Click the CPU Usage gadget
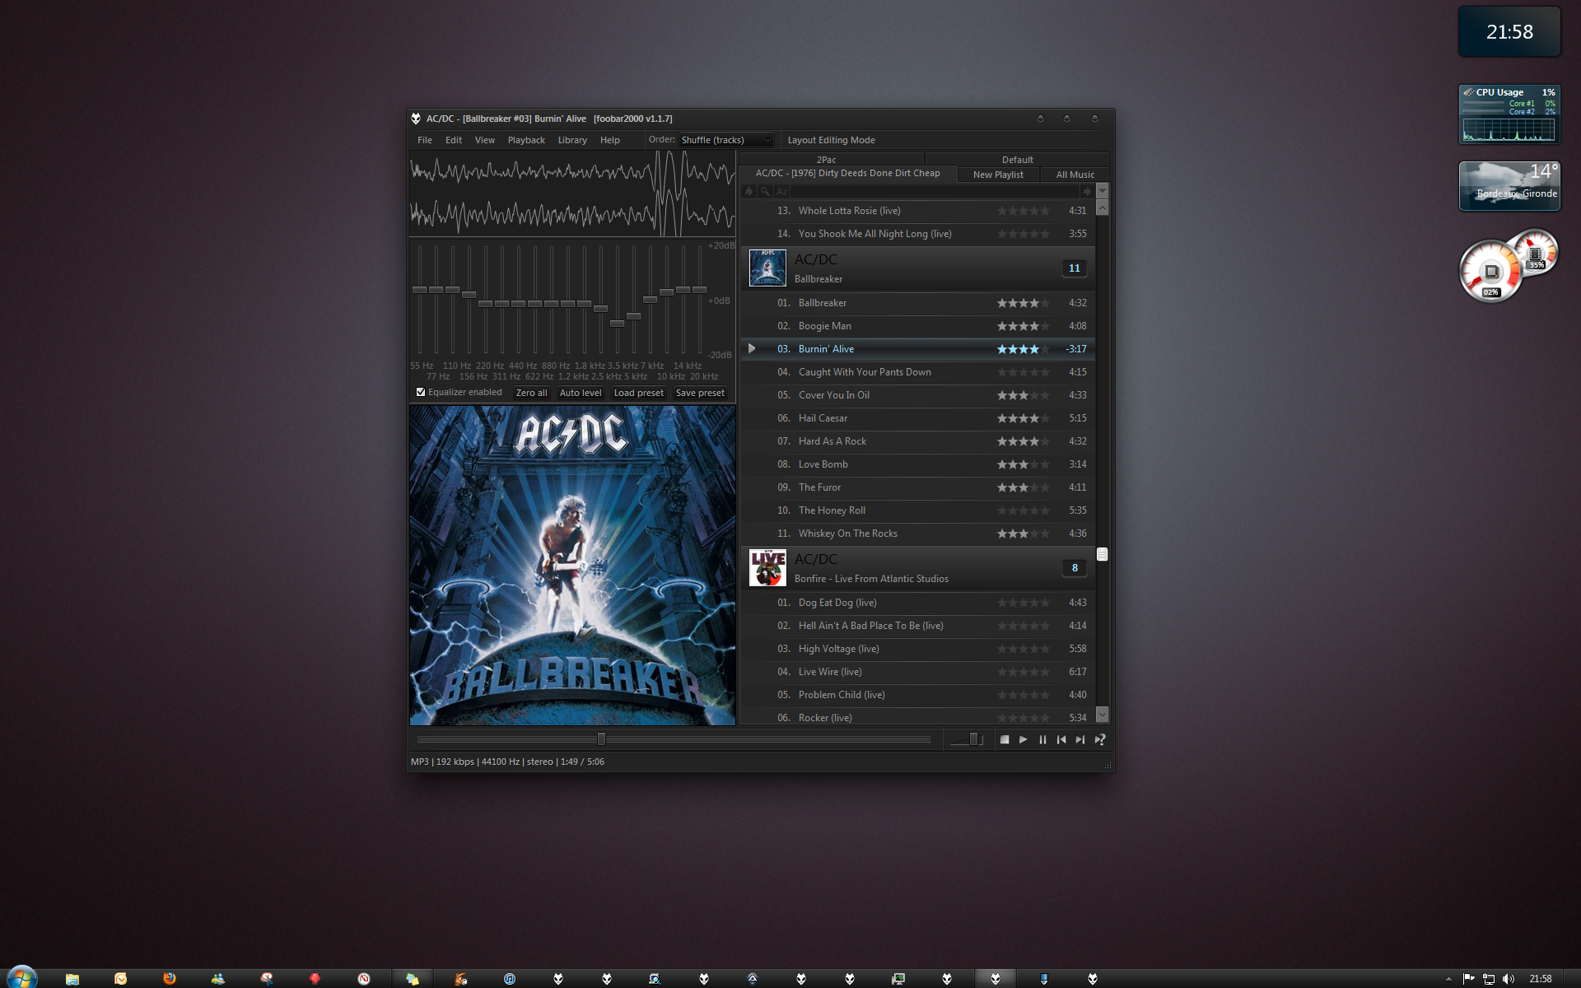This screenshot has height=988, width=1581. pyautogui.click(x=1509, y=114)
